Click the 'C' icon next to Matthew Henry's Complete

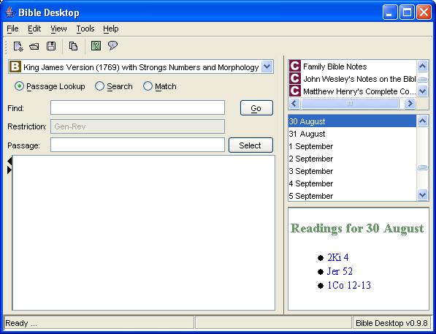(295, 91)
